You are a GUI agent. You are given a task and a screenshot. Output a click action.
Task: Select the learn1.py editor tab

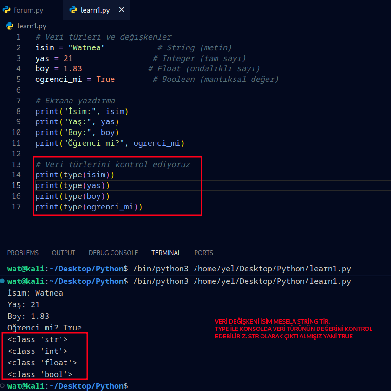click(x=95, y=10)
